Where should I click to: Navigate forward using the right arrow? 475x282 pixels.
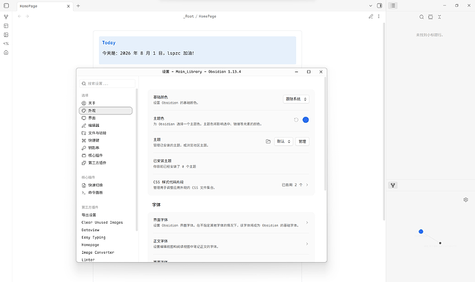28,16
